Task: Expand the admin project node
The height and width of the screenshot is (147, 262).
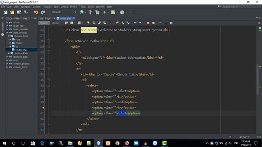Action: 7,22
